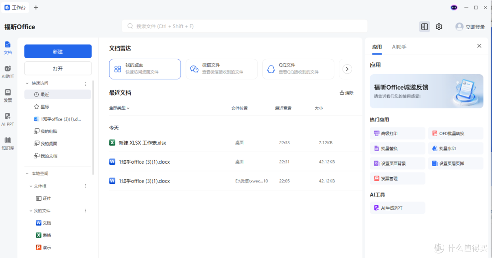
Task: Select QQ文件 radar card
Action: 298,69
